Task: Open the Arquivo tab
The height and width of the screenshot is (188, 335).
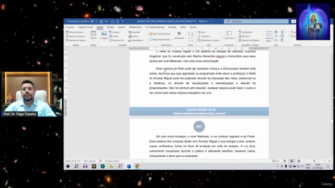Action: (x=70, y=27)
